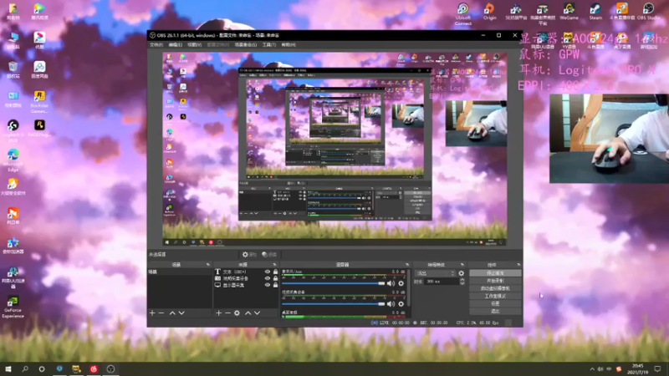The height and width of the screenshot is (376, 669).
Task: Open View menu in OBS
Action: point(194,45)
